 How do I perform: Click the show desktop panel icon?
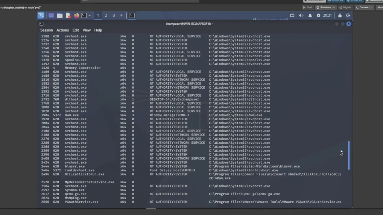pyautogui.click(x=51, y=16)
